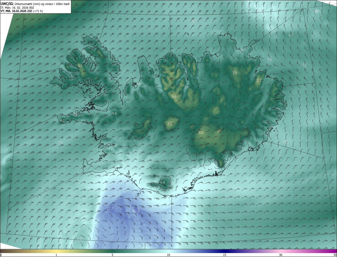Click the 8.1 value label
The image size is (337, 257).
194,21
